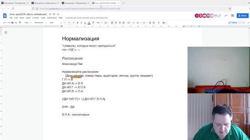Open the File menu
The width and height of the screenshot is (250, 140).
coord(11,18)
